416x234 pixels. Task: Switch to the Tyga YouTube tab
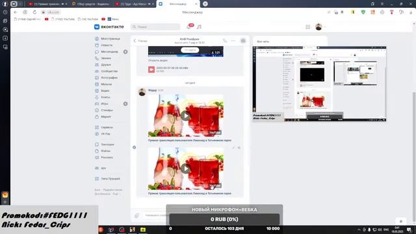coord(135,4)
